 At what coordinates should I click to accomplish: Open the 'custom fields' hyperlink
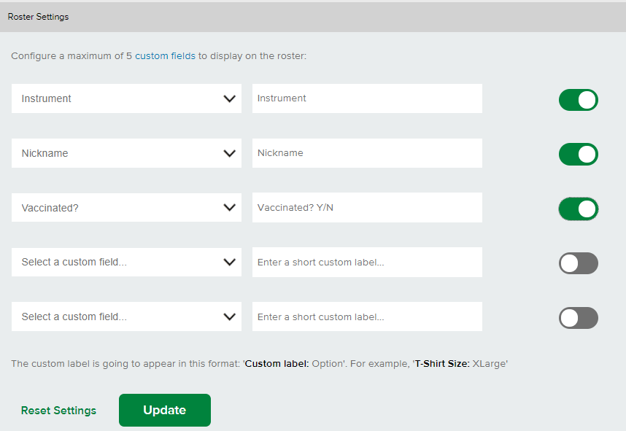tap(165, 55)
